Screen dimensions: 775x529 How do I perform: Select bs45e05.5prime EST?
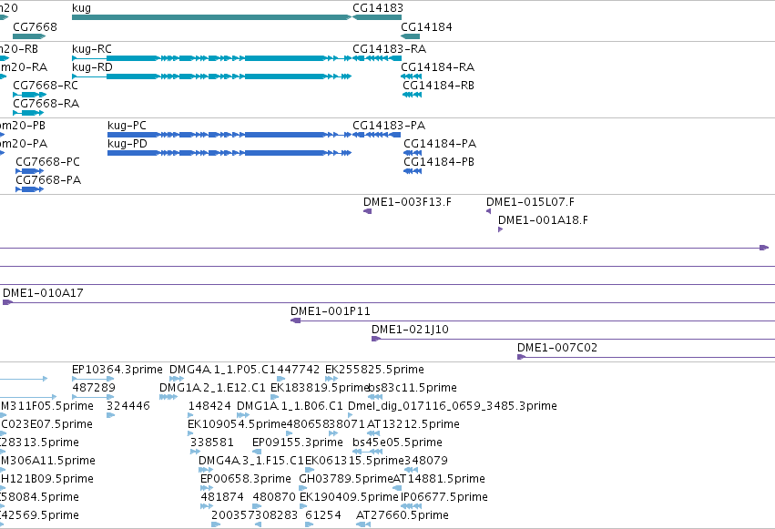tap(367, 452)
